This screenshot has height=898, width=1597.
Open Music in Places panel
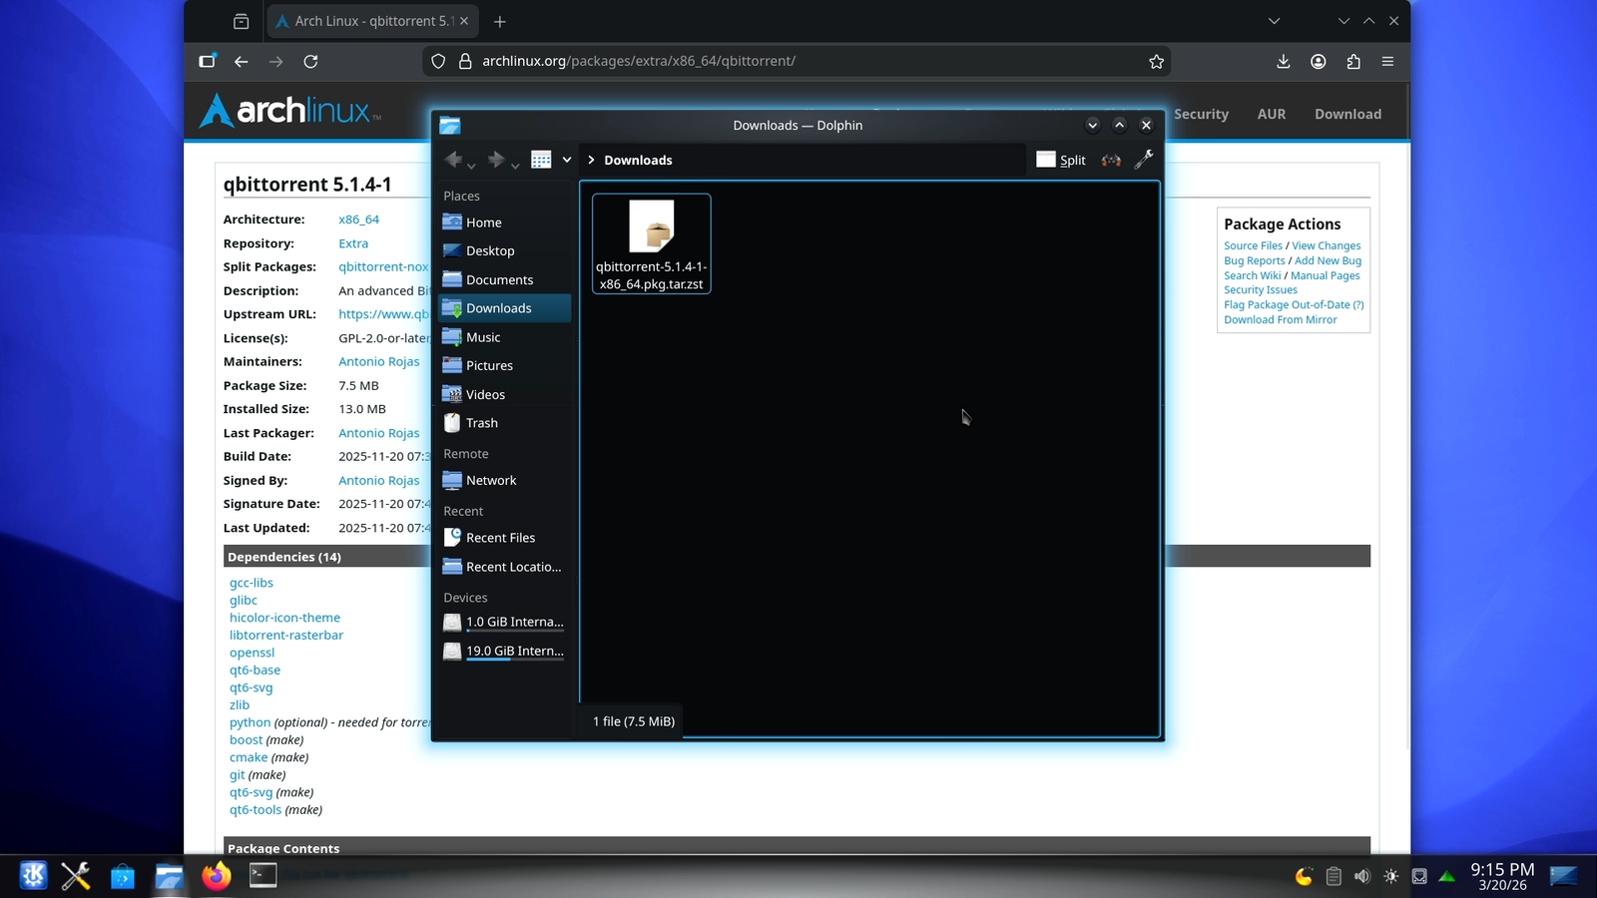tap(505, 337)
